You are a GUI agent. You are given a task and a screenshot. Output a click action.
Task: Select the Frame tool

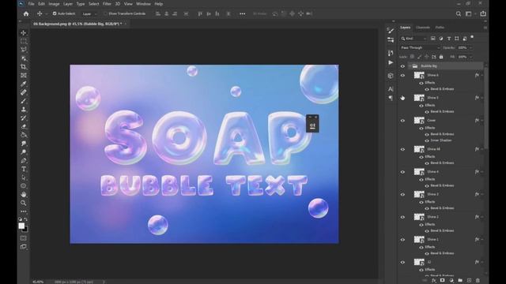(24, 76)
